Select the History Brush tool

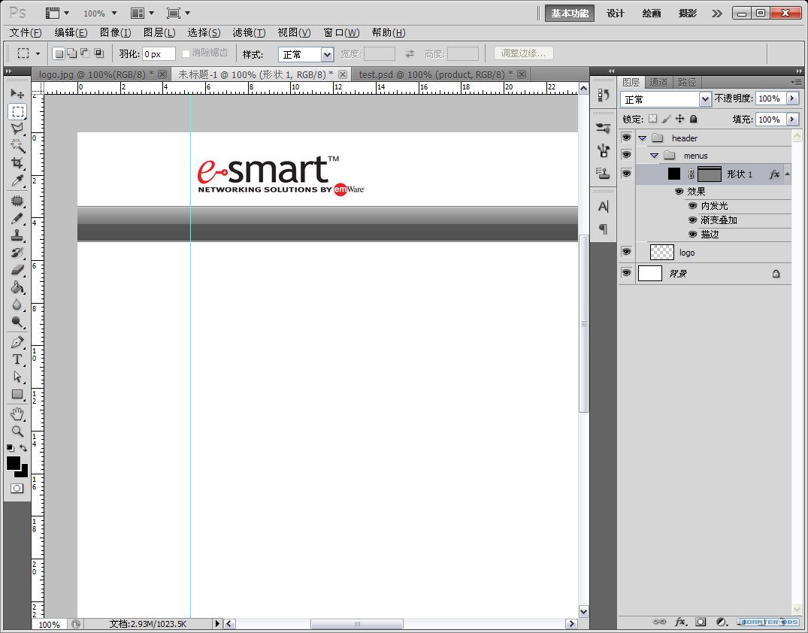[x=17, y=253]
